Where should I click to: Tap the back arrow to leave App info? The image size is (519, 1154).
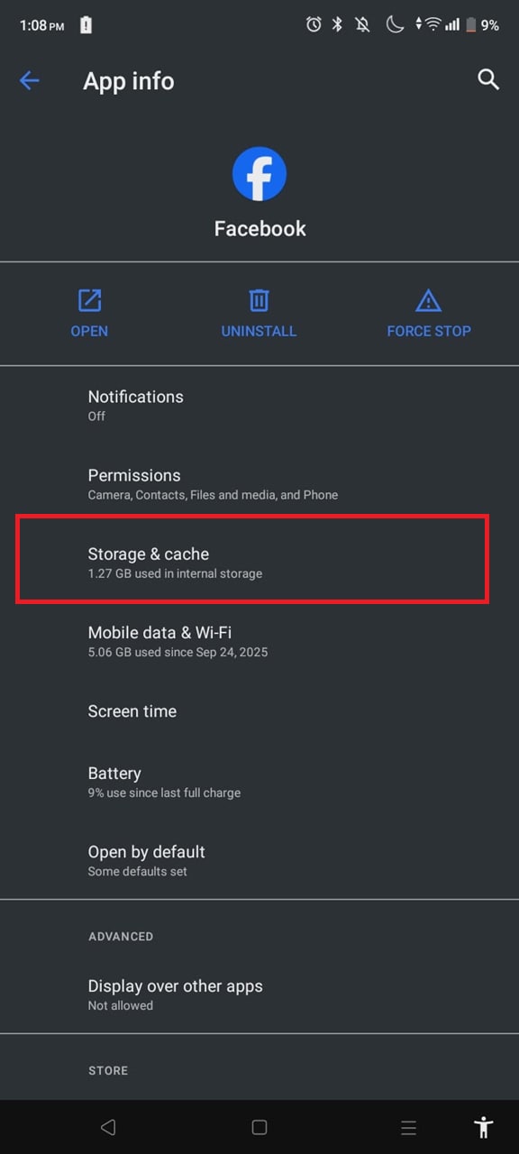coord(30,80)
